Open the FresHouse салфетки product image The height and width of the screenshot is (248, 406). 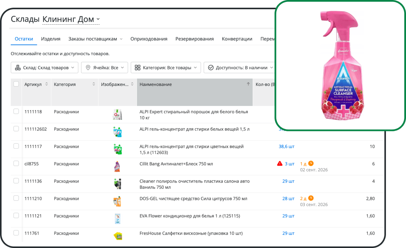[x=118, y=236]
